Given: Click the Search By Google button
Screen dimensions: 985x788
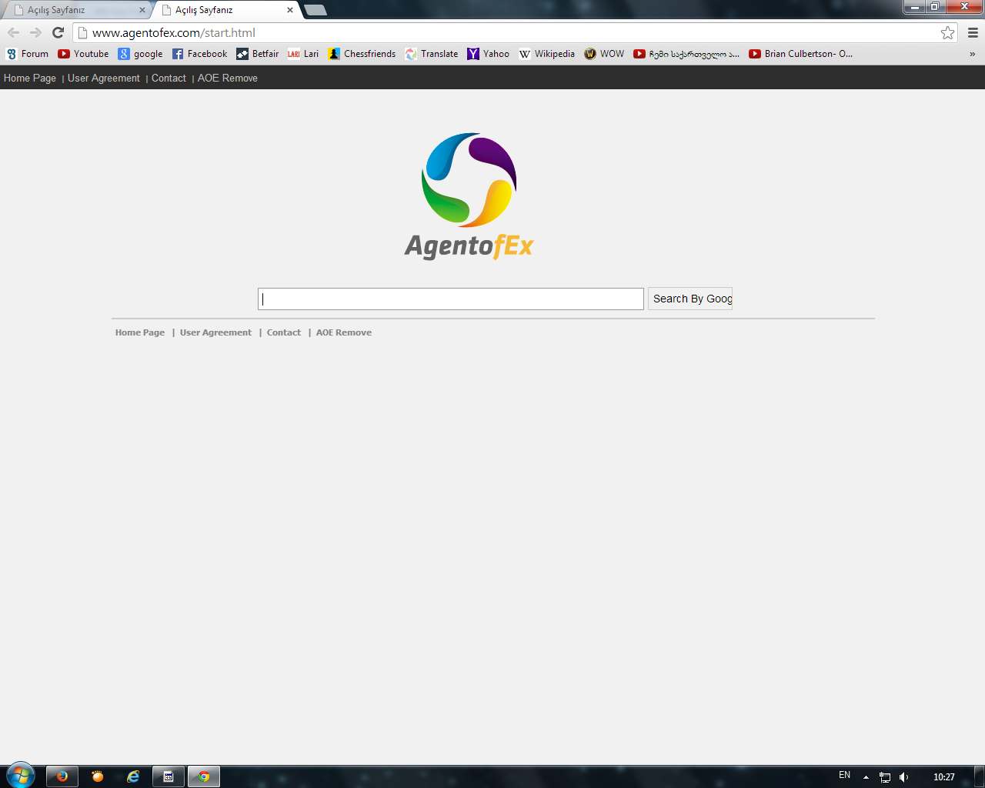Looking at the screenshot, I should 690,299.
